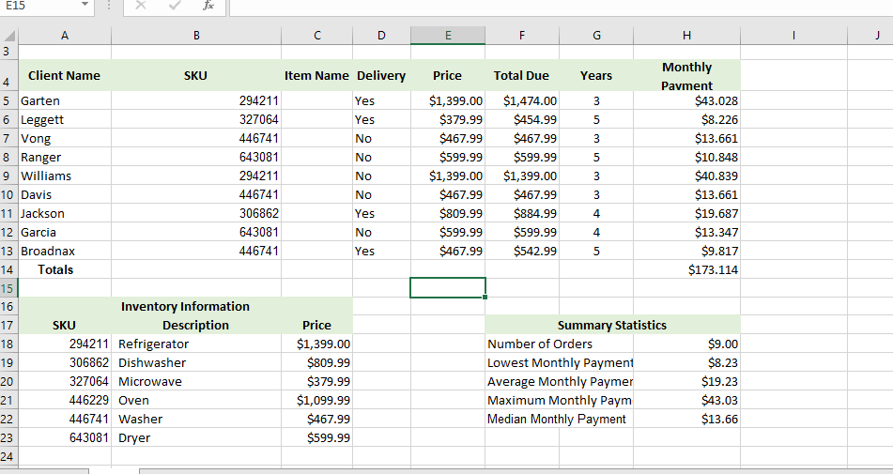Screen dimensions: 893x474
Task: Select column E header
Action: [448, 36]
